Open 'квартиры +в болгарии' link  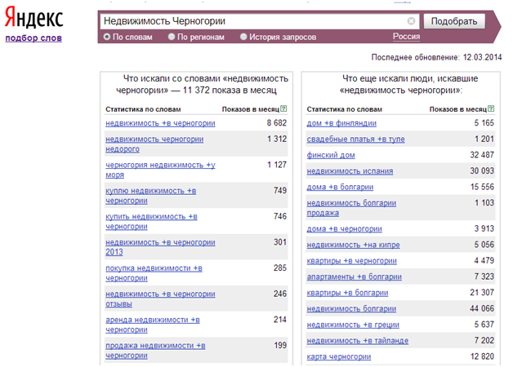347,293
